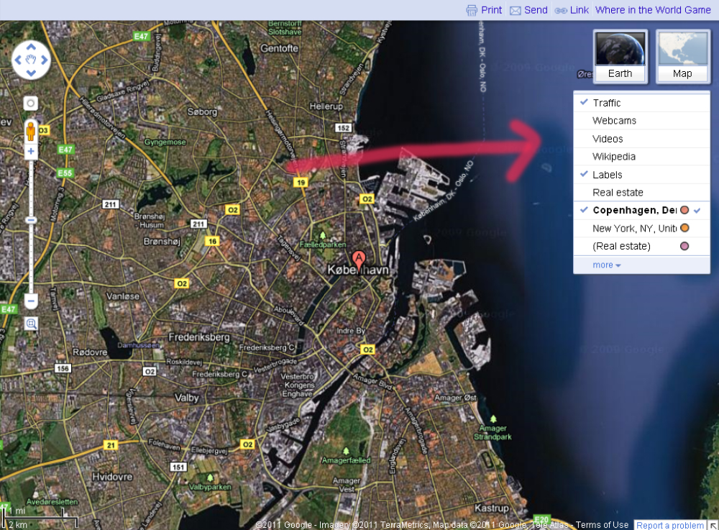Image resolution: width=719 pixels, height=530 pixels.
Task: Click the Valby map label
Action: click(187, 398)
